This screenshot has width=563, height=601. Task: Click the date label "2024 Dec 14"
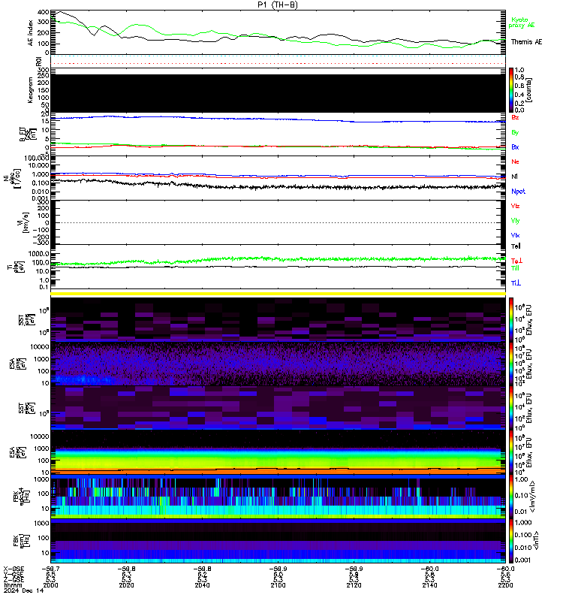click(x=24, y=590)
